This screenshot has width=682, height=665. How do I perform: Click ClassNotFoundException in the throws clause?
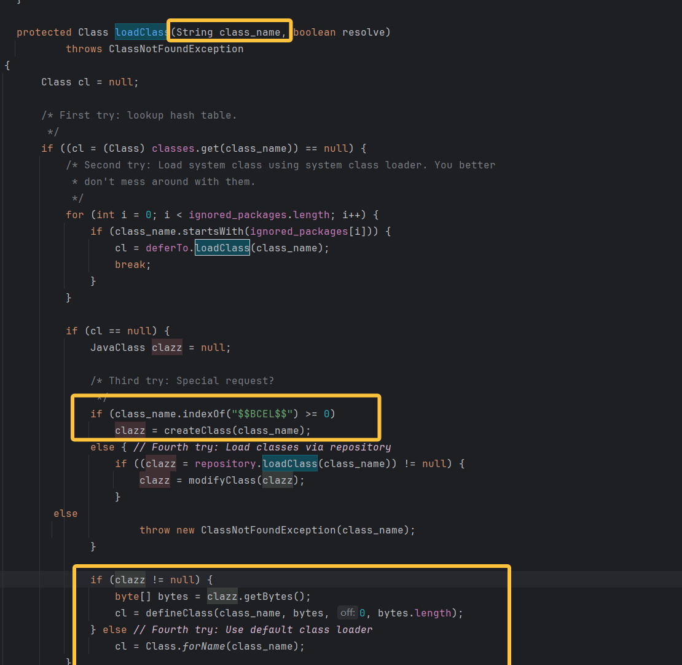pyautogui.click(x=176, y=49)
